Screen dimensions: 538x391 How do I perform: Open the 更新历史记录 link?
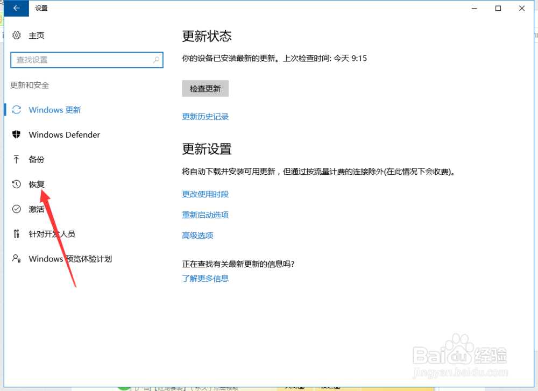(205, 117)
